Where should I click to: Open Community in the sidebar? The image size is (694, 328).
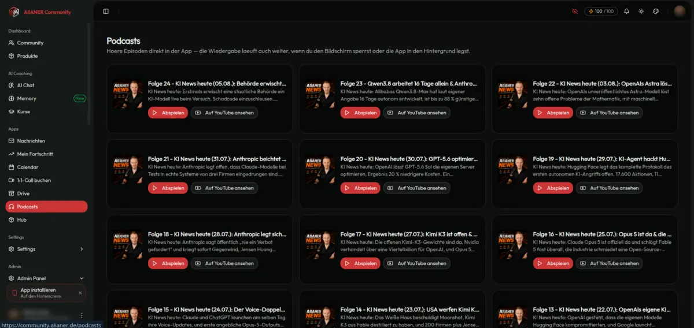(x=46, y=43)
